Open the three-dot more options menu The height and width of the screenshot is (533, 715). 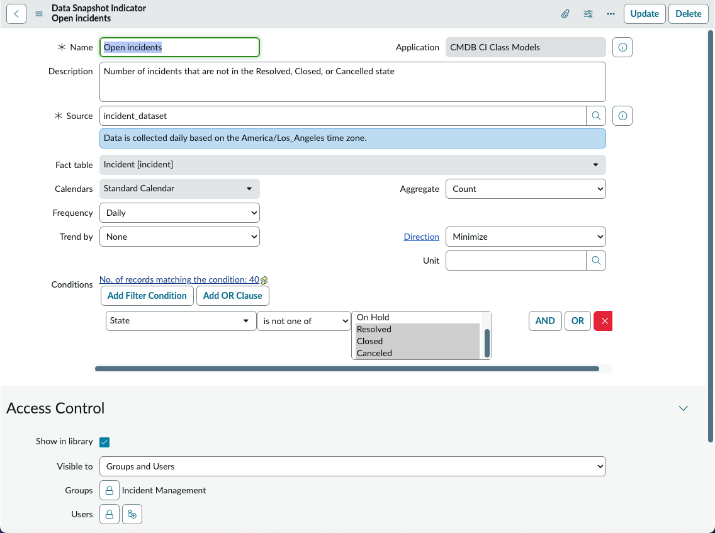pyautogui.click(x=611, y=14)
